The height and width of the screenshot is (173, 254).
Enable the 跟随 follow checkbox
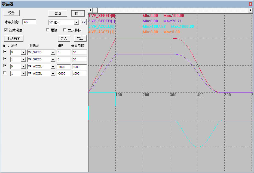[48, 30]
